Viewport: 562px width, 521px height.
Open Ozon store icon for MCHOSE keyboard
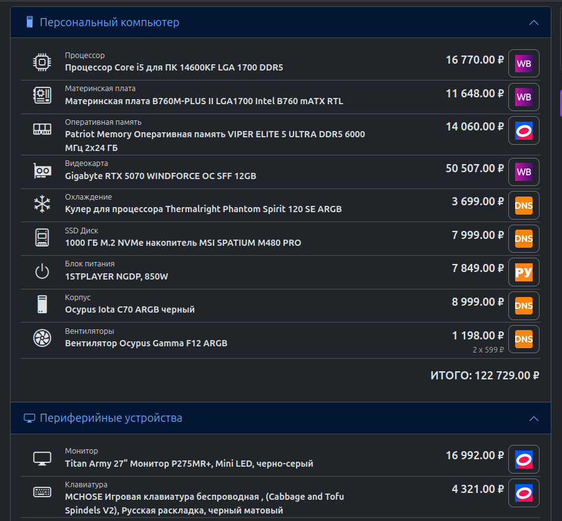click(524, 493)
